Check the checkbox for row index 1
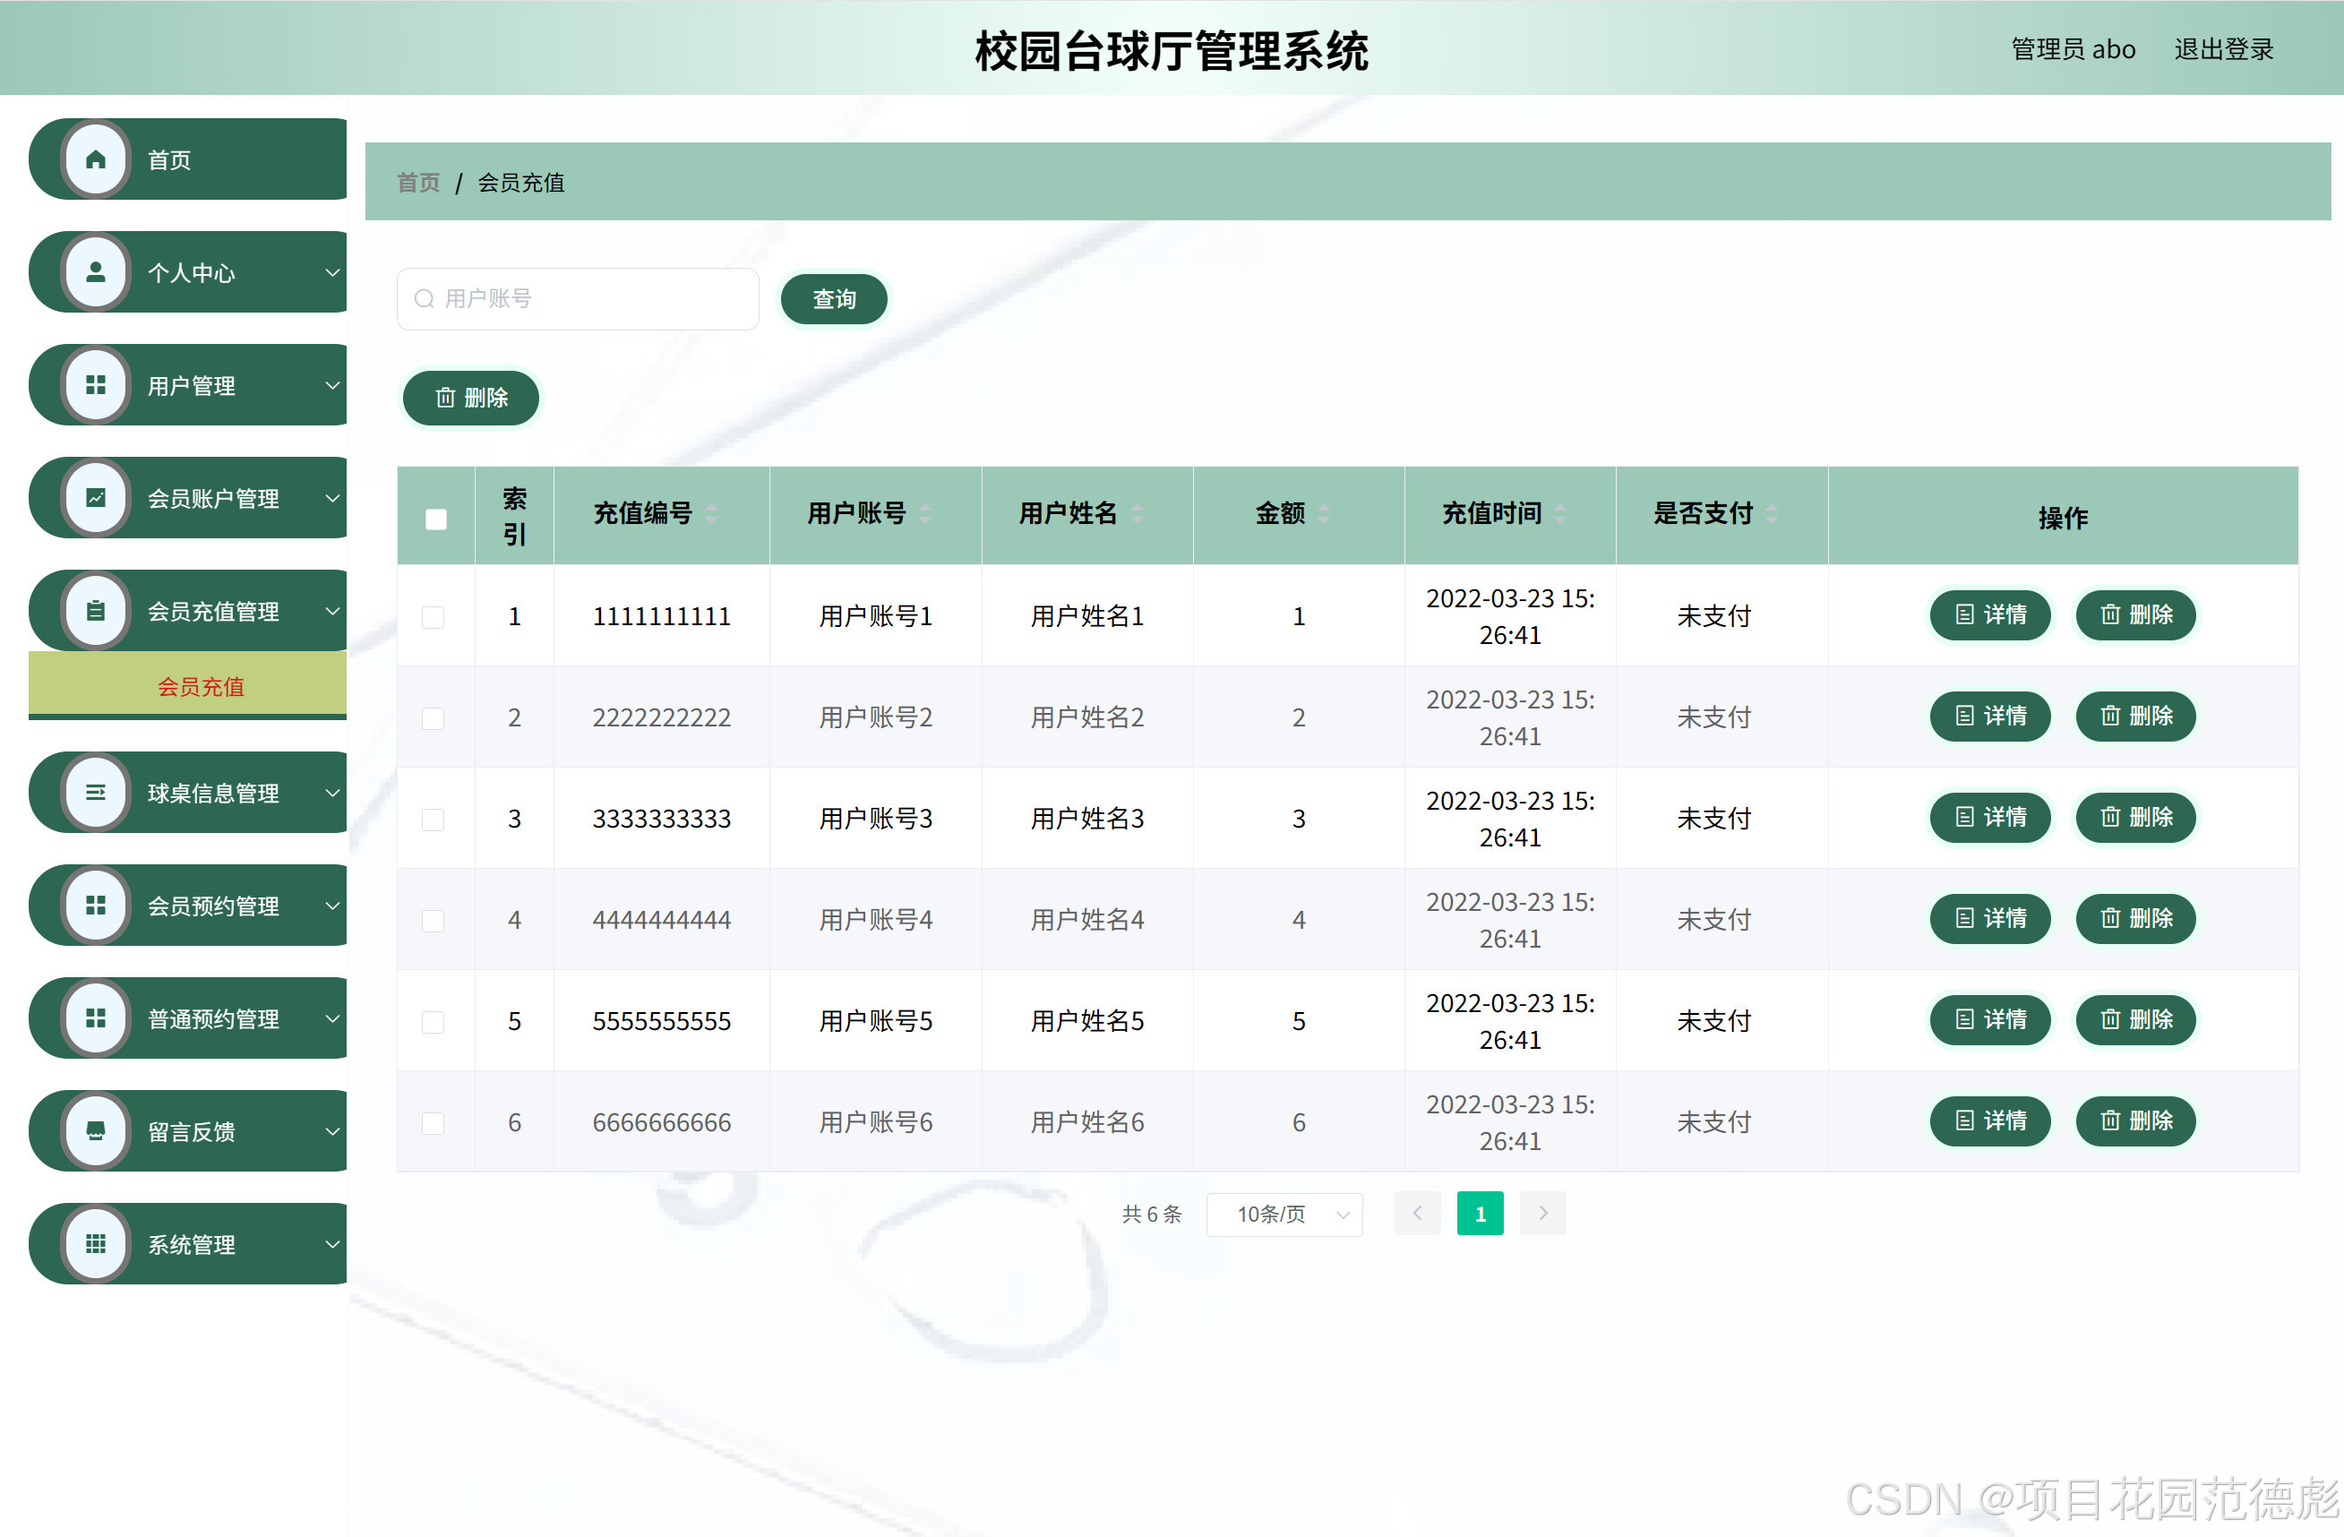 pyautogui.click(x=434, y=616)
